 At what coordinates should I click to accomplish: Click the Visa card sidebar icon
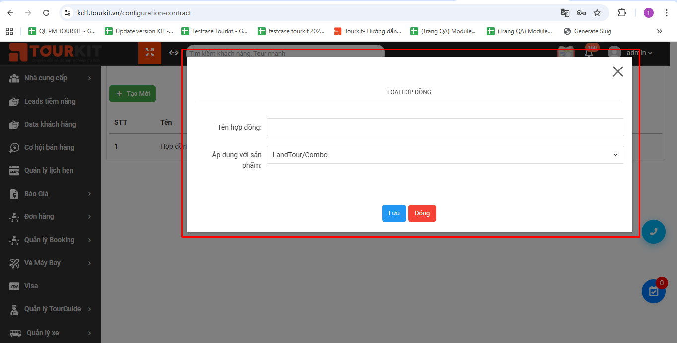15,286
